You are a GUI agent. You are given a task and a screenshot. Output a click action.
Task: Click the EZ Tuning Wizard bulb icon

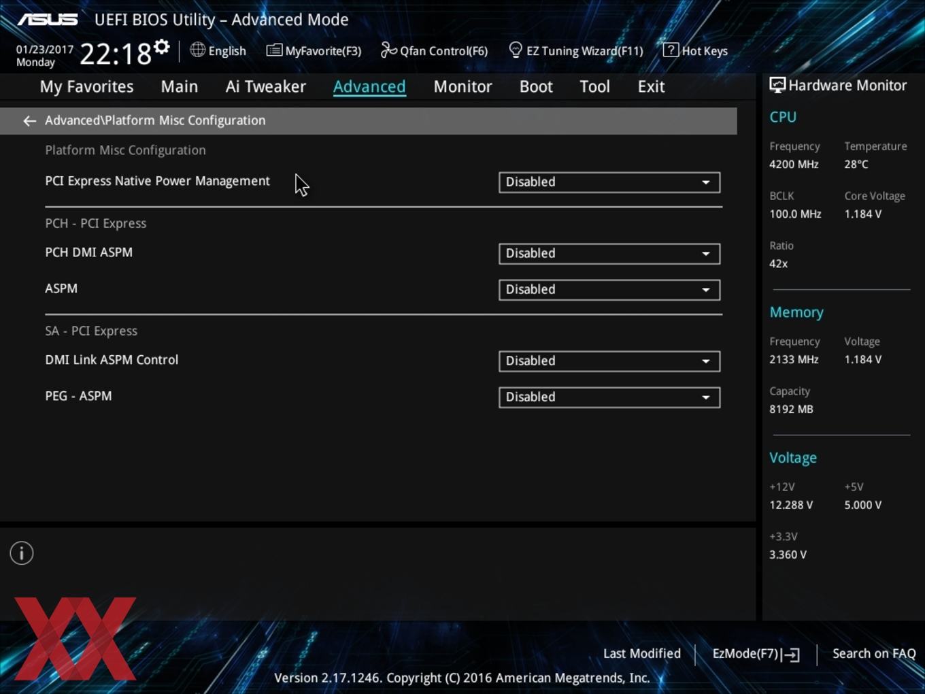click(516, 50)
